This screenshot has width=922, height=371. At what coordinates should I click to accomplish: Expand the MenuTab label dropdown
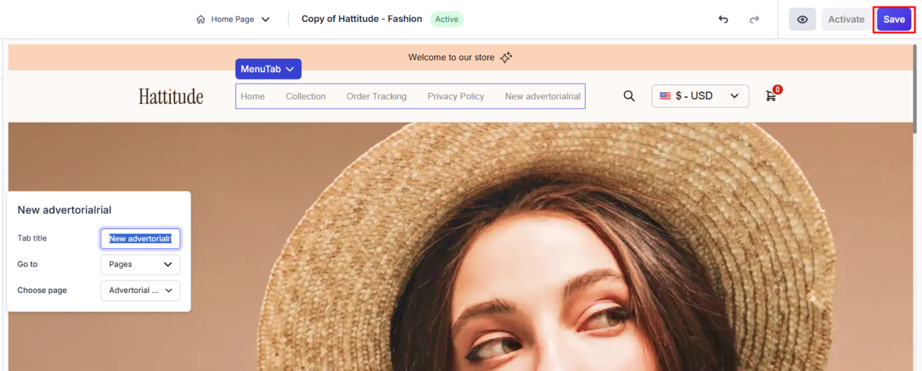tap(268, 69)
